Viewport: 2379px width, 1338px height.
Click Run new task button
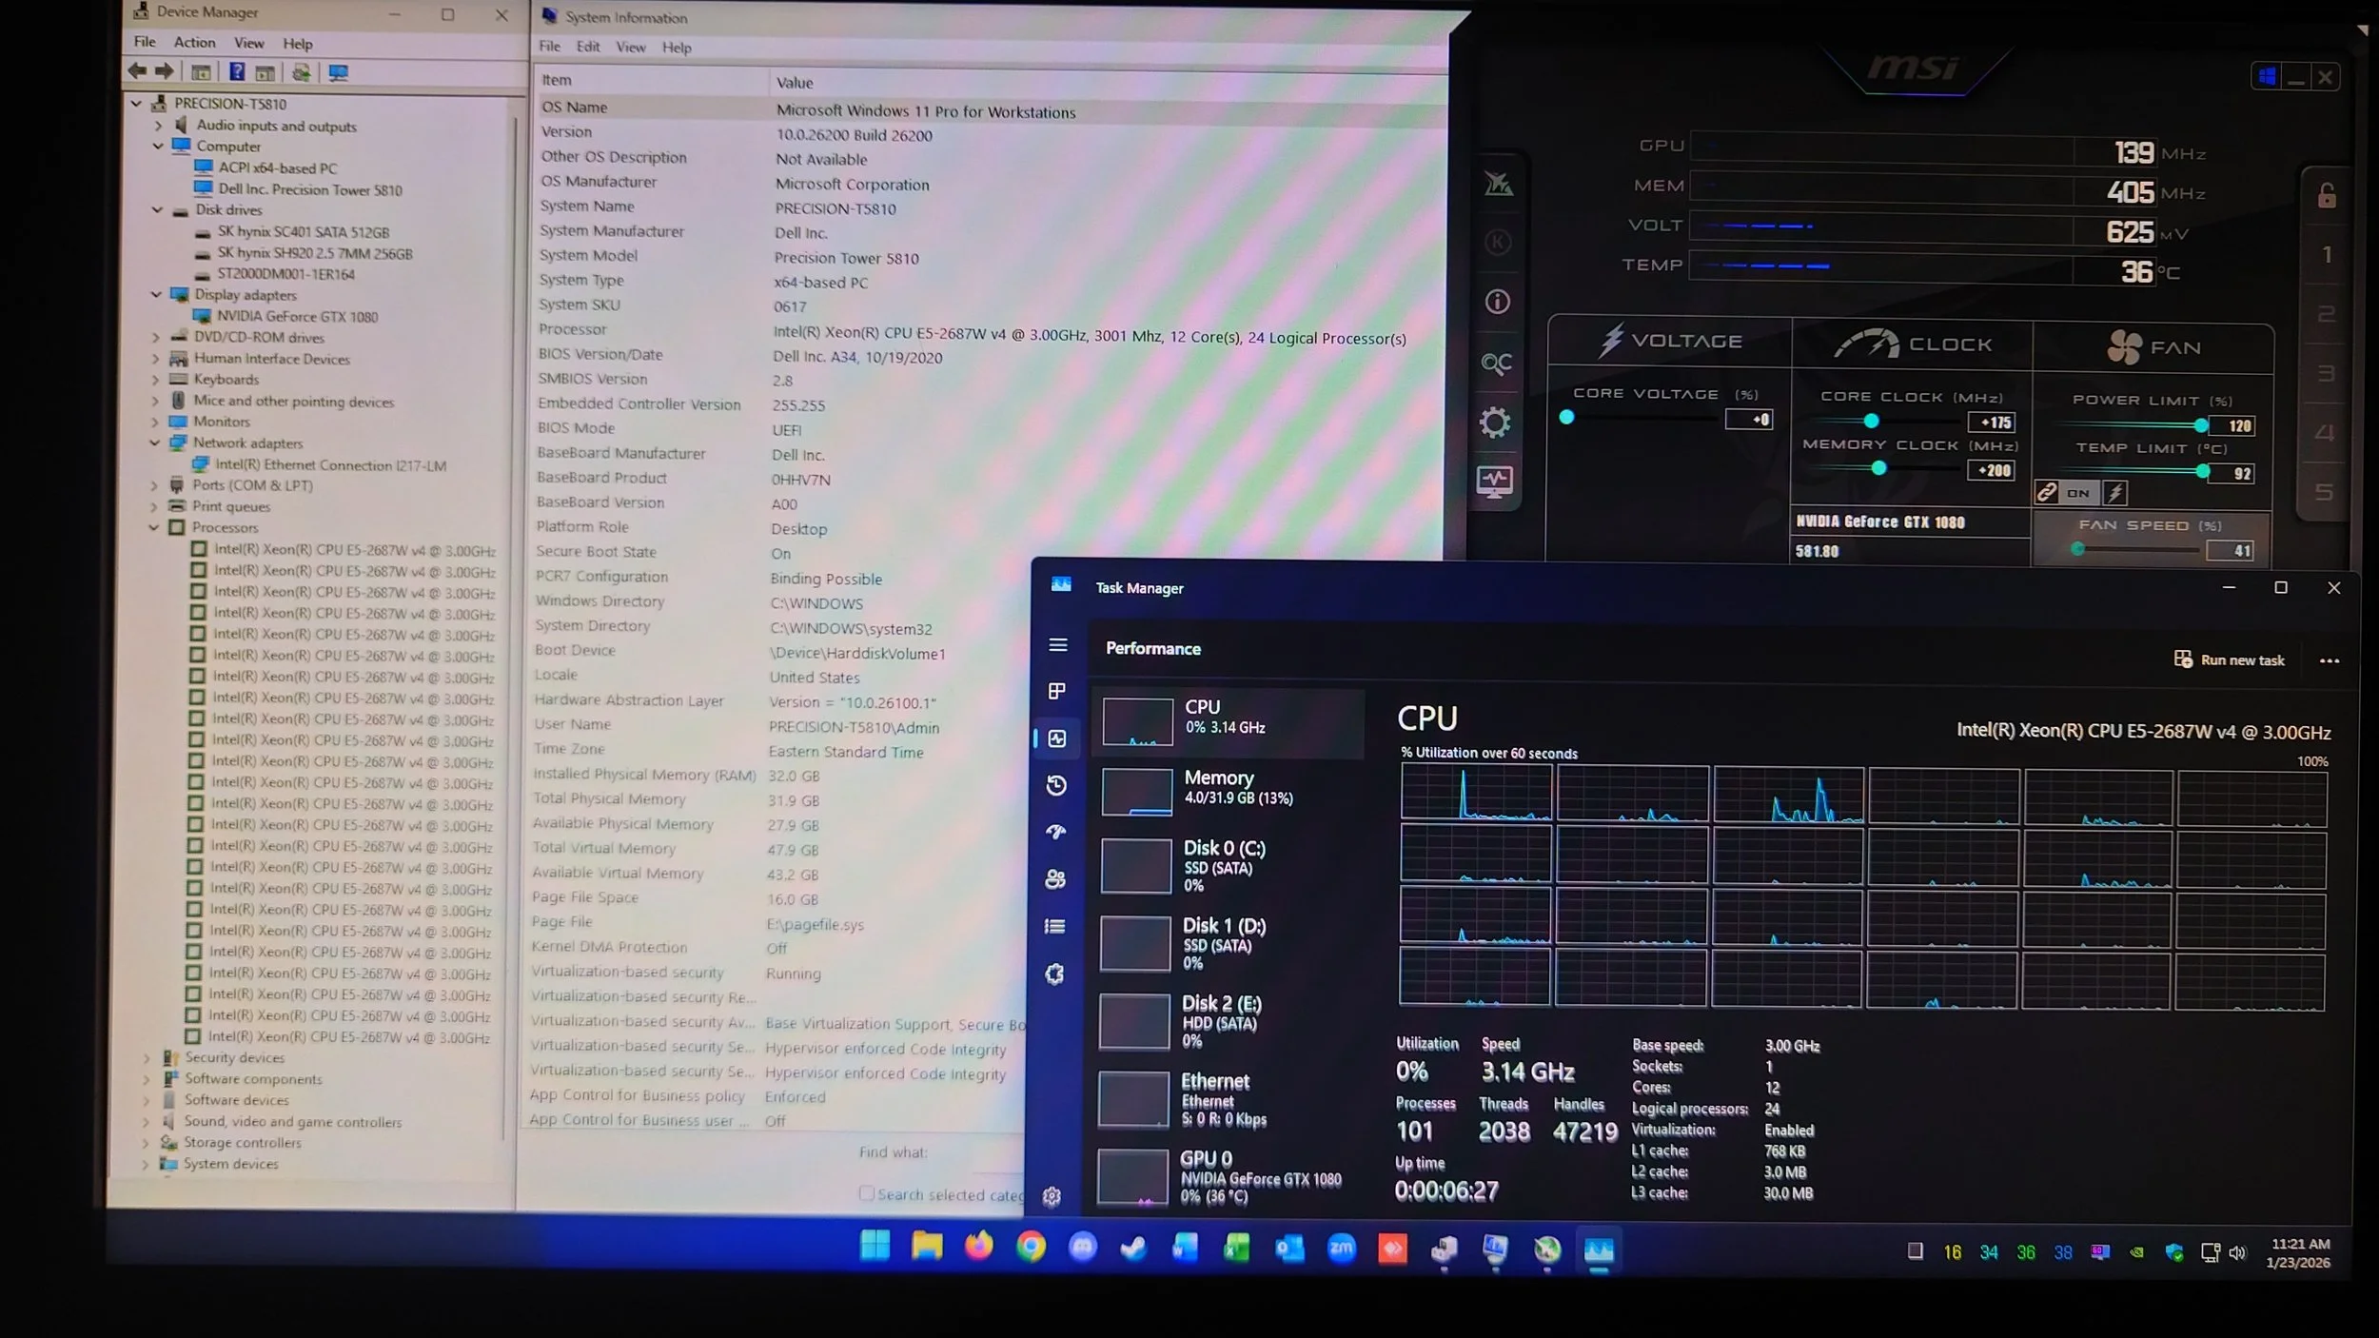point(2230,659)
